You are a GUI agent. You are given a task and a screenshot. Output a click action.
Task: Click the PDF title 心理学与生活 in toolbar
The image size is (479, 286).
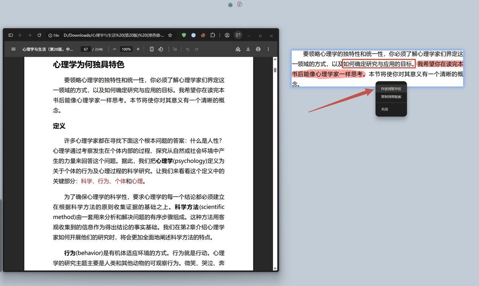48,49
